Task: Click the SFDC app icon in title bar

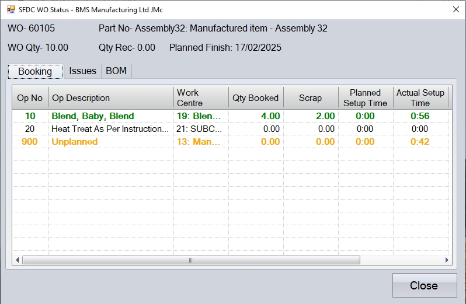Action: point(11,9)
